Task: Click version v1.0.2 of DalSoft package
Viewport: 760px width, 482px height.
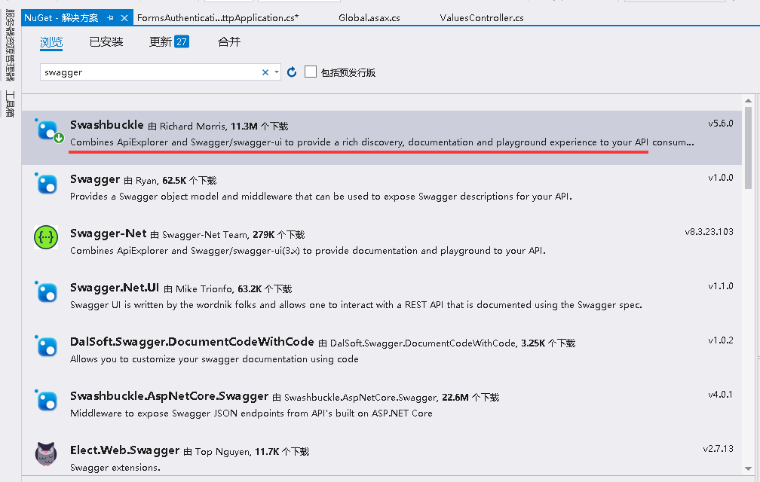Action: point(720,340)
